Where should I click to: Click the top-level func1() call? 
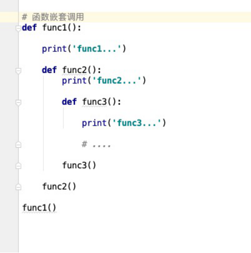point(39,208)
